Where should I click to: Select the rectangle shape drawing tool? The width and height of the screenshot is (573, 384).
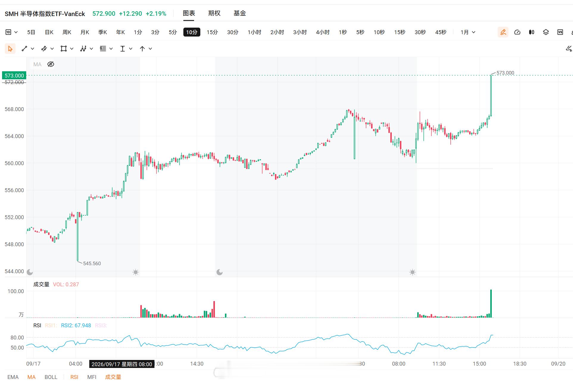[x=63, y=49]
